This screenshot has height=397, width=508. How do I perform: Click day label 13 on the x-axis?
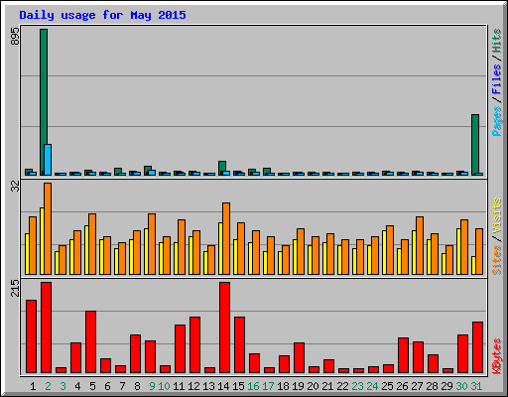click(x=208, y=386)
